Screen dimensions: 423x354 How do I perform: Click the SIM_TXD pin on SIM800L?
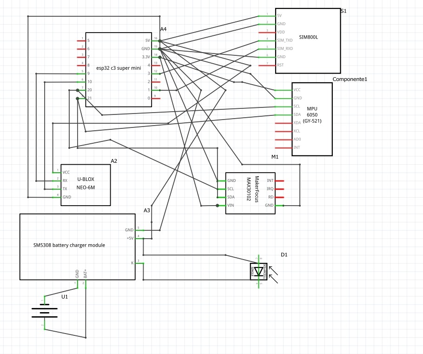(267, 41)
